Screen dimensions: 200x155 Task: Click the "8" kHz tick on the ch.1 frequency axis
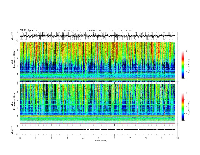pyautogui.click(x=18, y=50)
